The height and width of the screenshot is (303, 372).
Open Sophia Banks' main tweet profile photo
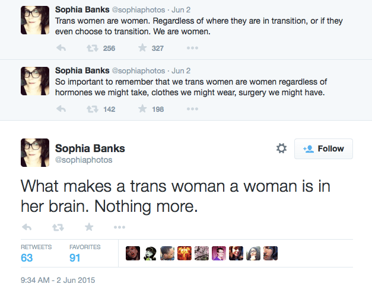(35, 153)
